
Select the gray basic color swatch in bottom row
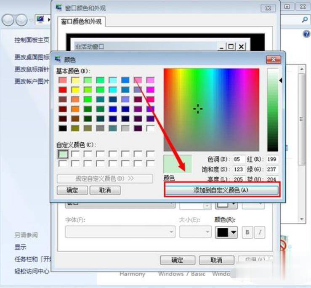tap(100, 128)
